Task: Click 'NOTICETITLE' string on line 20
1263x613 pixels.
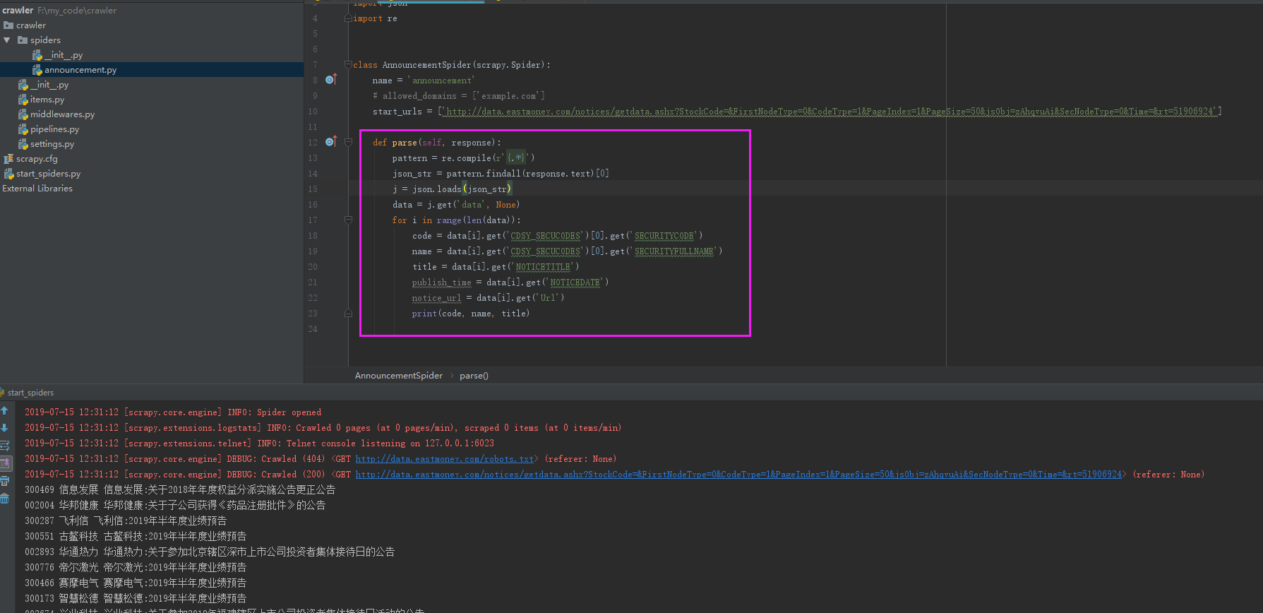Action: point(542,267)
